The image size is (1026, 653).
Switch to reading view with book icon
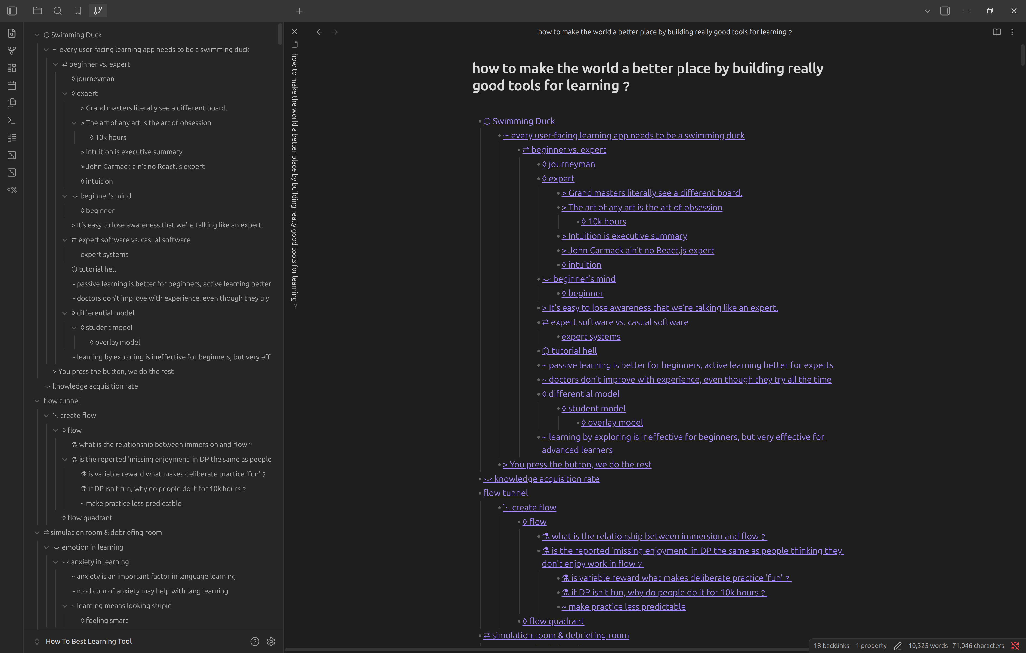tap(997, 32)
